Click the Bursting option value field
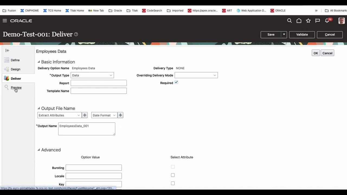Viewport: 347px width, 195px height. point(94,168)
